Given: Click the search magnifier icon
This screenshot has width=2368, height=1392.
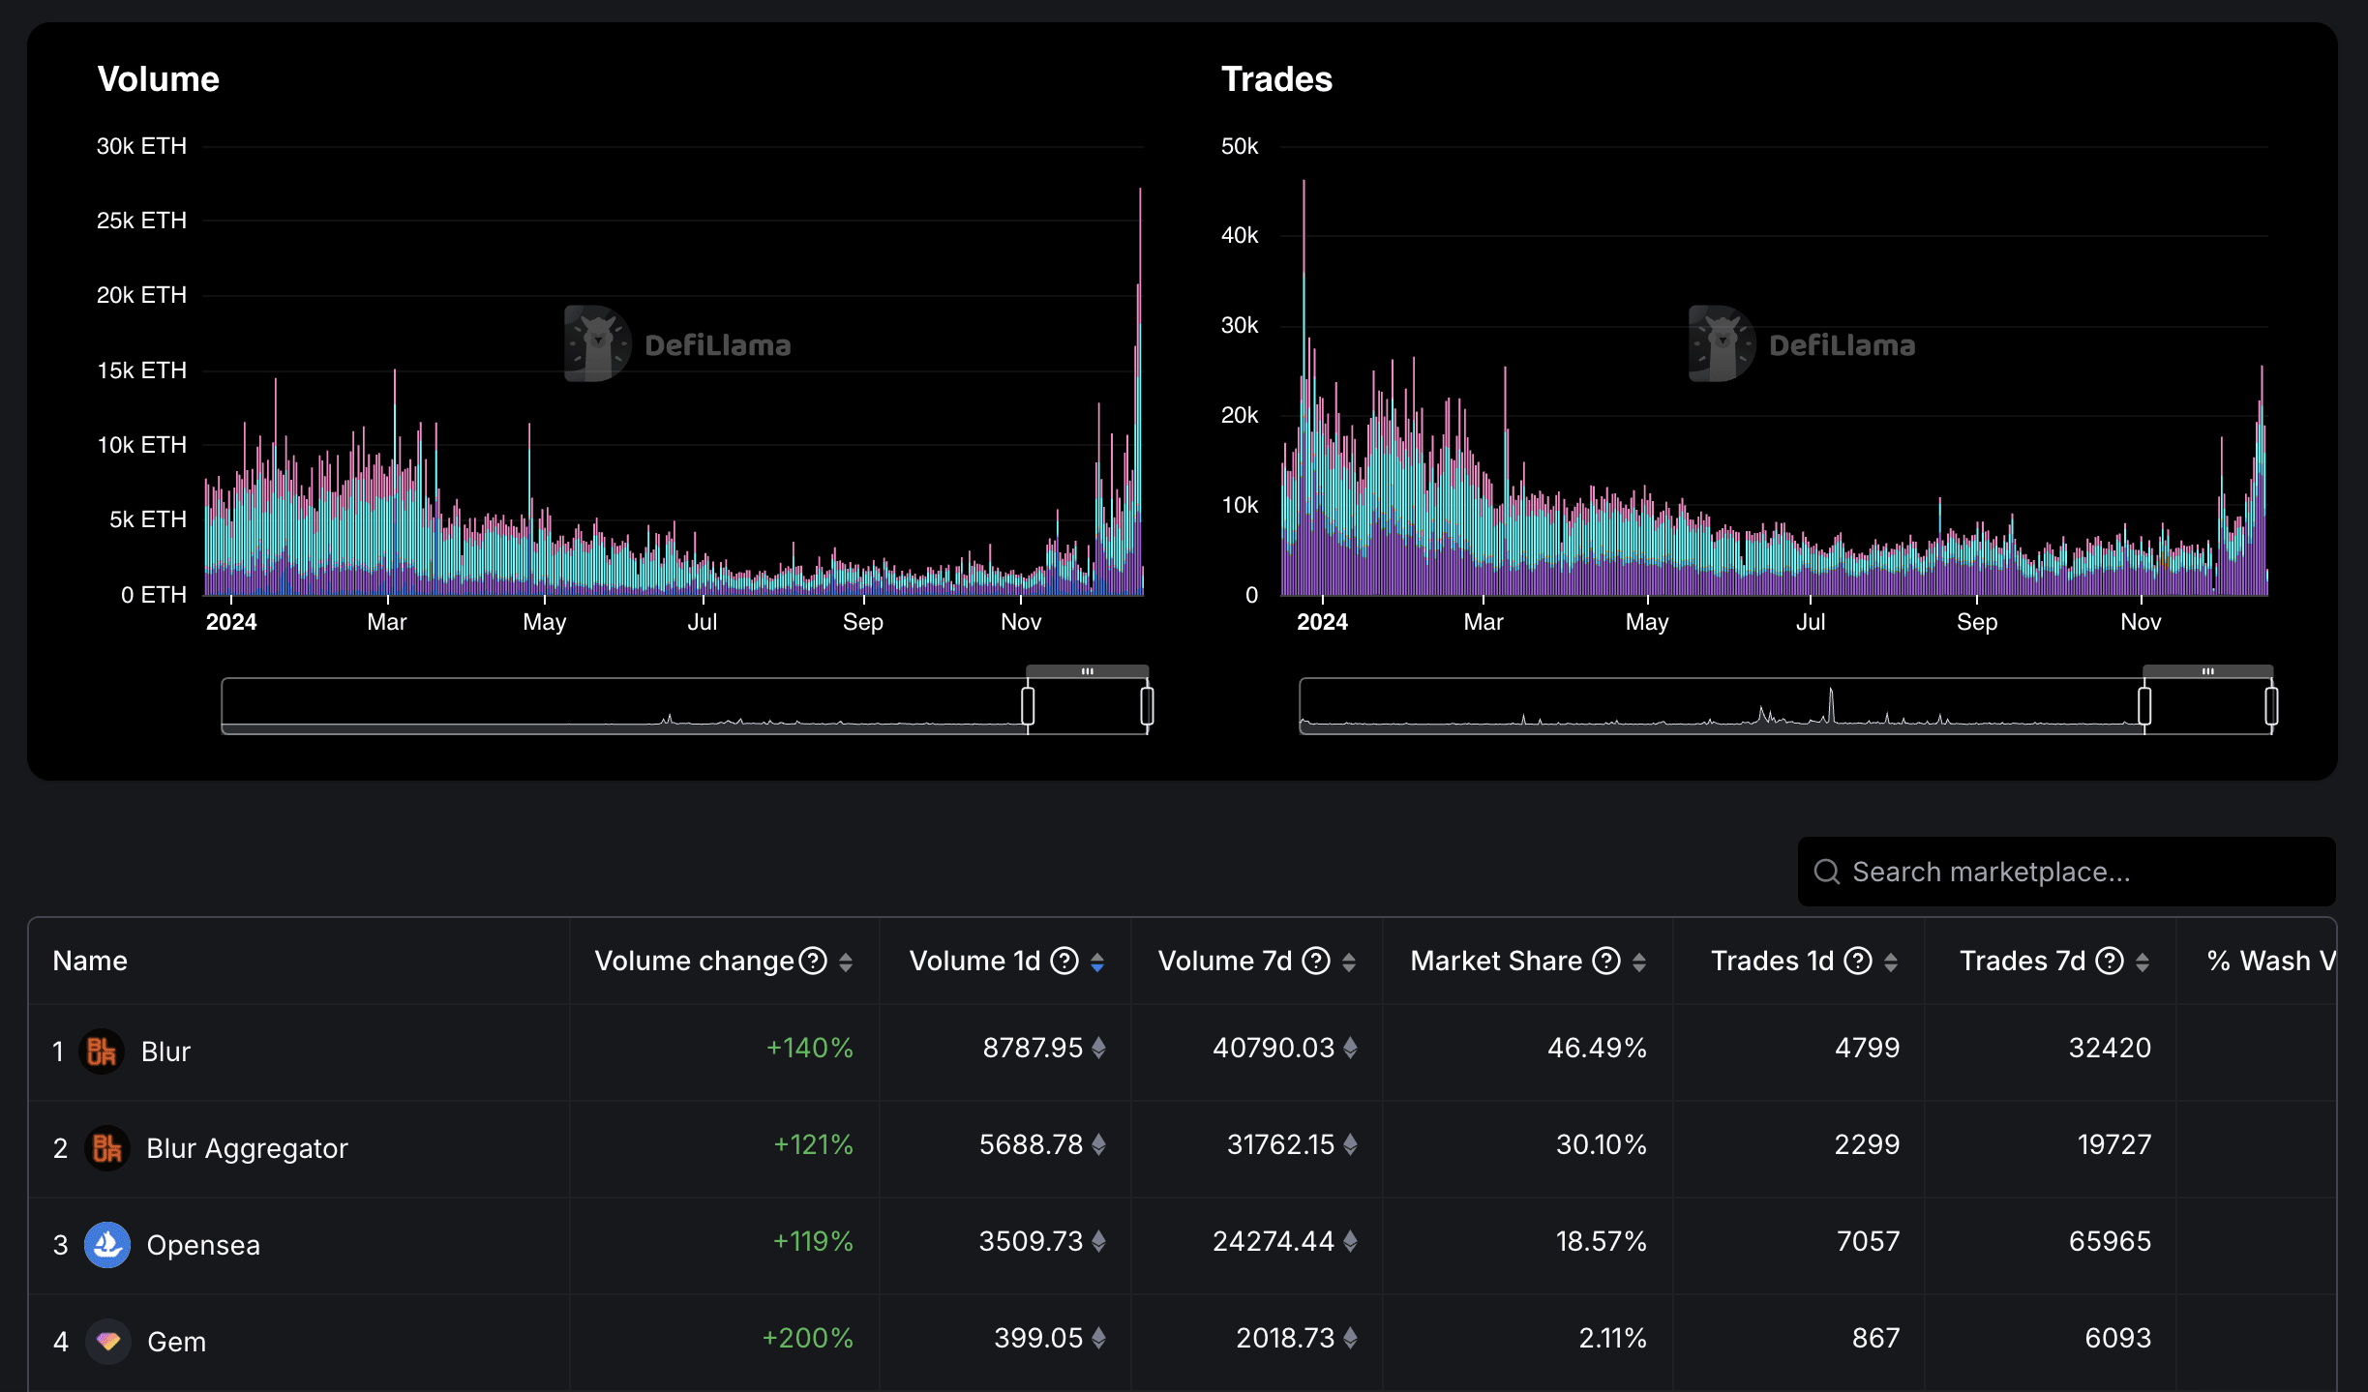Looking at the screenshot, I should coord(1827,872).
